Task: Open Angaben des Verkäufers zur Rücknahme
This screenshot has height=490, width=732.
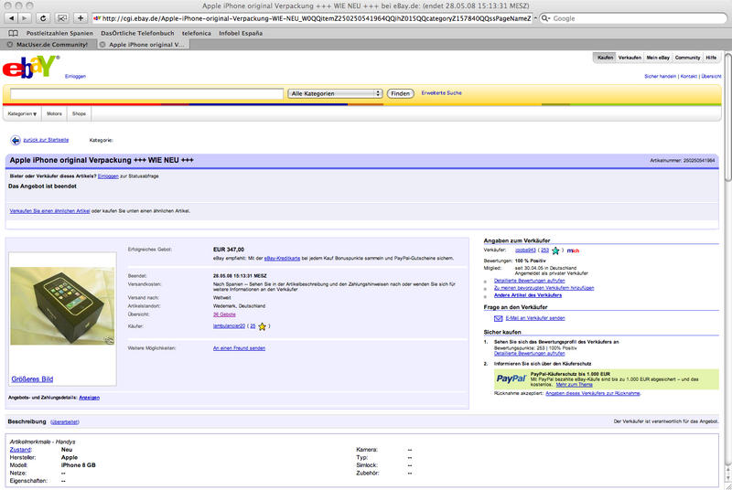Action: [593, 393]
